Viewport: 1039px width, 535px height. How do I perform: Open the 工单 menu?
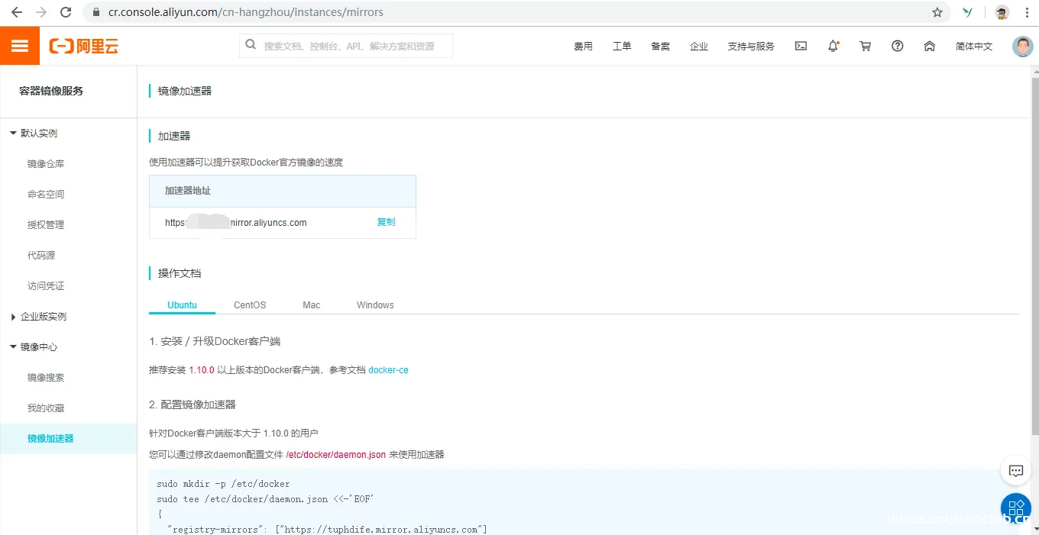tap(622, 47)
